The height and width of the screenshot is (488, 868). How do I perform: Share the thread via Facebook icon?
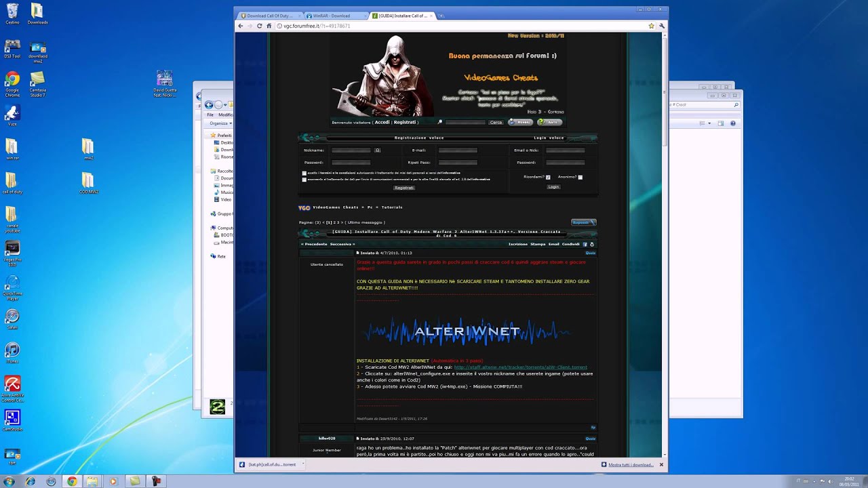click(x=585, y=244)
